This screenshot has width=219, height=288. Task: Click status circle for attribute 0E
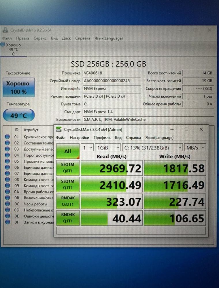click(x=7, y=216)
